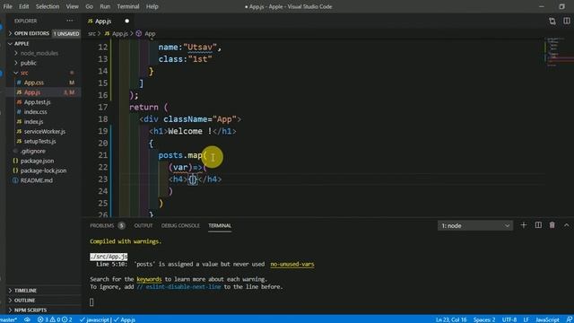Open Edit menu
This screenshot has height=323, width=574.
(x=24, y=6)
